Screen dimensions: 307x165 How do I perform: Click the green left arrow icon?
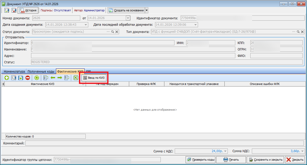(x=53, y=78)
